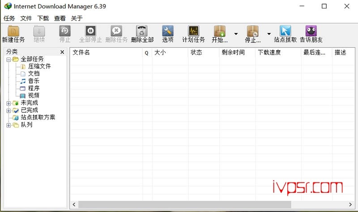Select the 压缩文件 tree label
Screen dimensions: 358x212
click(x=39, y=66)
